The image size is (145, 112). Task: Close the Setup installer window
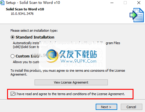click(139, 3)
